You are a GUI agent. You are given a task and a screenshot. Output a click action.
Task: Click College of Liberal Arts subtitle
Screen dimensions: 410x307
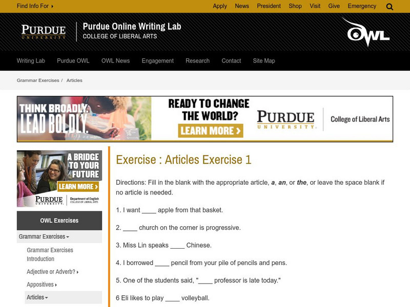coord(120,36)
